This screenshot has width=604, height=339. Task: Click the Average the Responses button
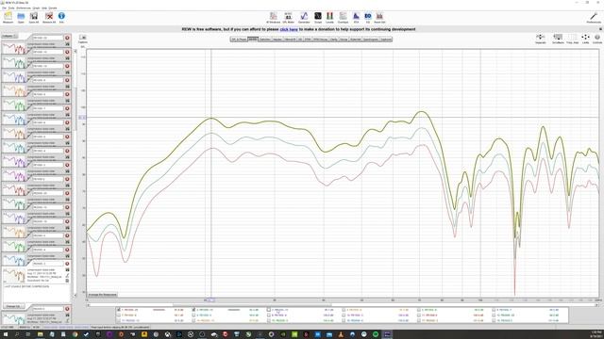point(103,295)
